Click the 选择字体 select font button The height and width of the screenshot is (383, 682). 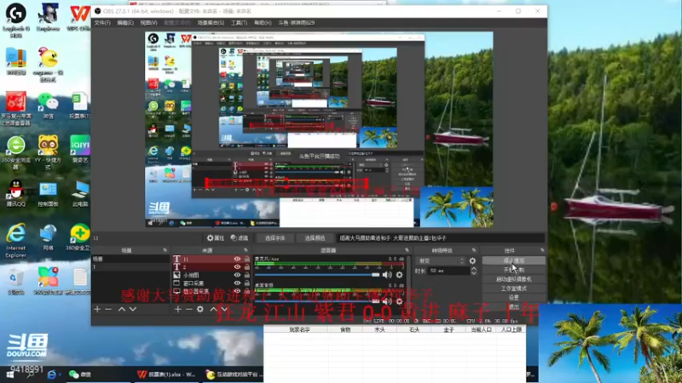point(275,238)
